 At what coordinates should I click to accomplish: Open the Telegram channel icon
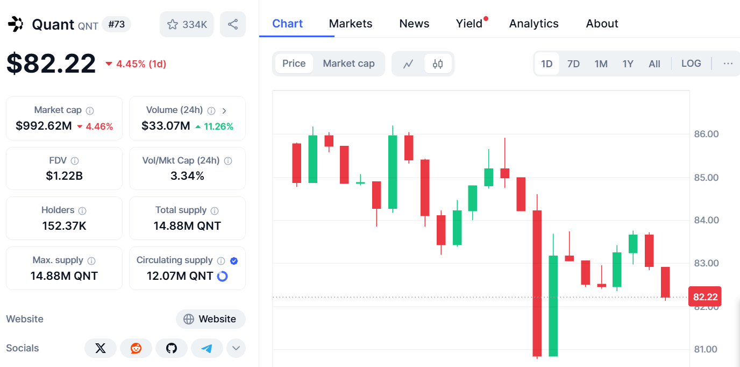pos(207,348)
